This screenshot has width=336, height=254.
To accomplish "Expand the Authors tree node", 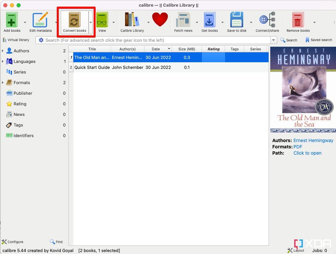I will 3,51.
